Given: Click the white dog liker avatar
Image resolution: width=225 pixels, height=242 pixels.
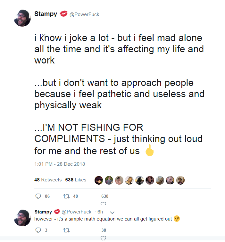Looking at the screenshot, I should coord(160,180).
